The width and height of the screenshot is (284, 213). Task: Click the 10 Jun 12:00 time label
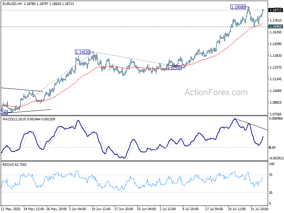click(x=101, y=209)
